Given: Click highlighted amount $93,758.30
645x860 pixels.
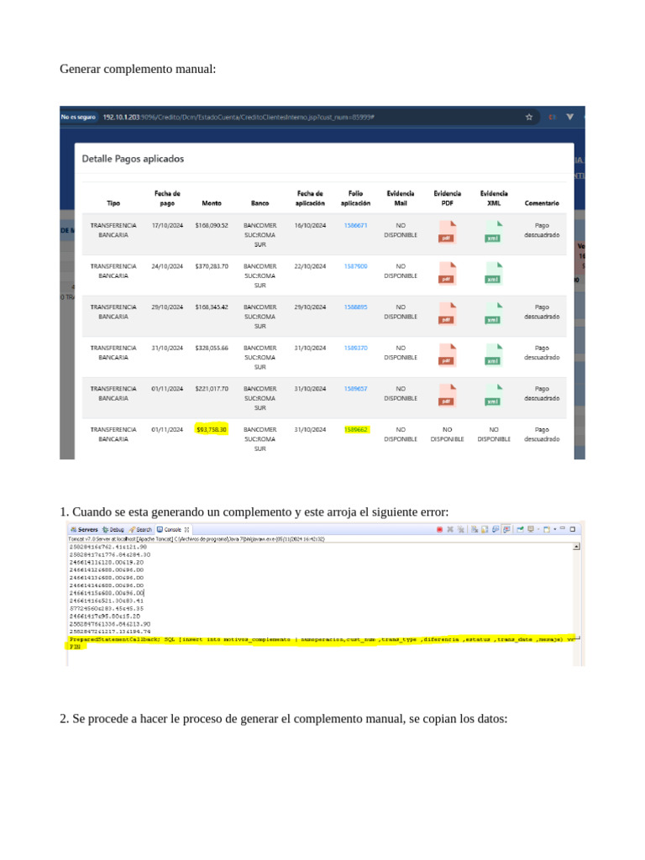Looking at the screenshot, I should 212,429.
